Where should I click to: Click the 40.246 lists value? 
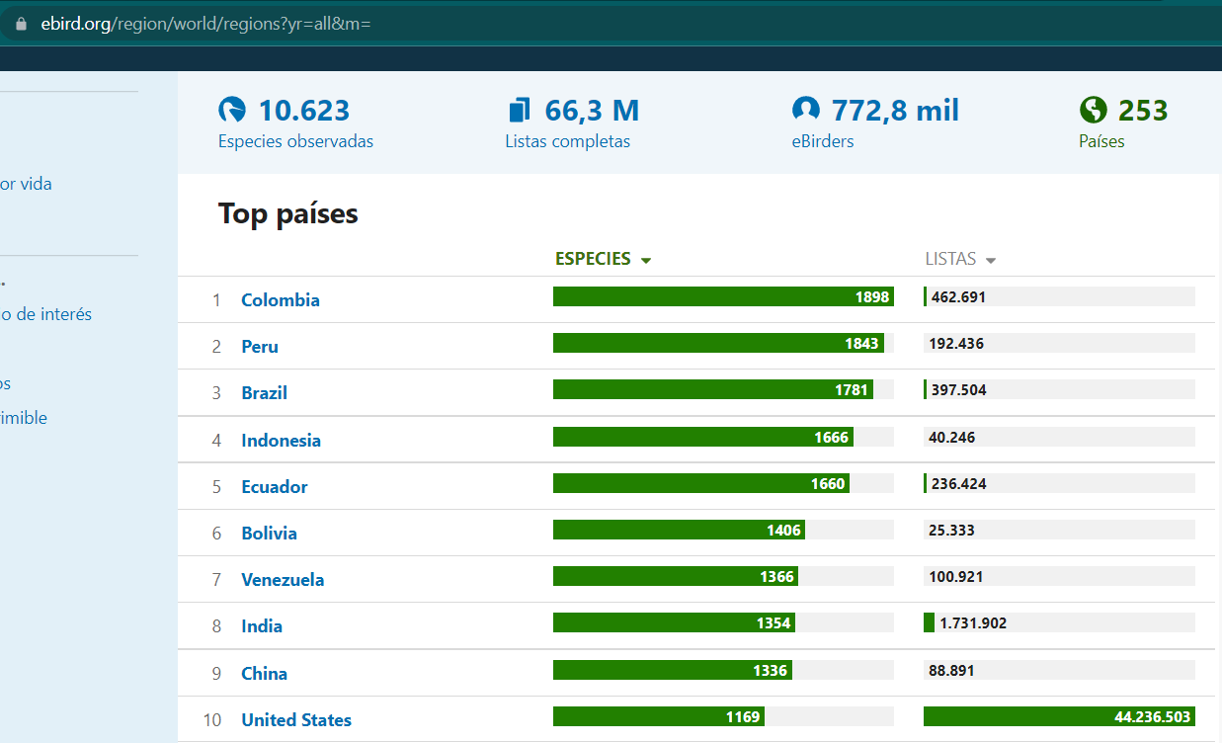(x=951, y=437)
